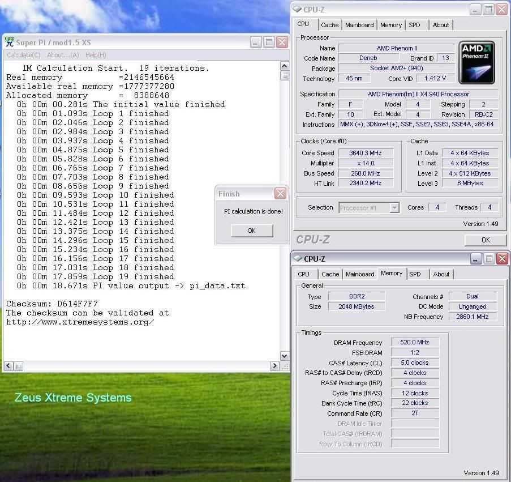Image resolution: width=511 pixels, height=482 pixels.
Task: Click the Super PI vertical scrollbar up arrow
Action: pyautogui.click(x=284, y=66)
